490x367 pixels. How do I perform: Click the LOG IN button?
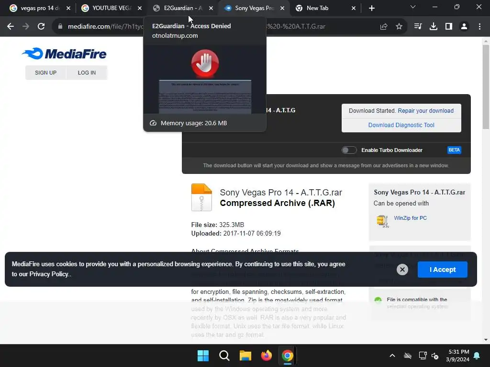(87, 73)
